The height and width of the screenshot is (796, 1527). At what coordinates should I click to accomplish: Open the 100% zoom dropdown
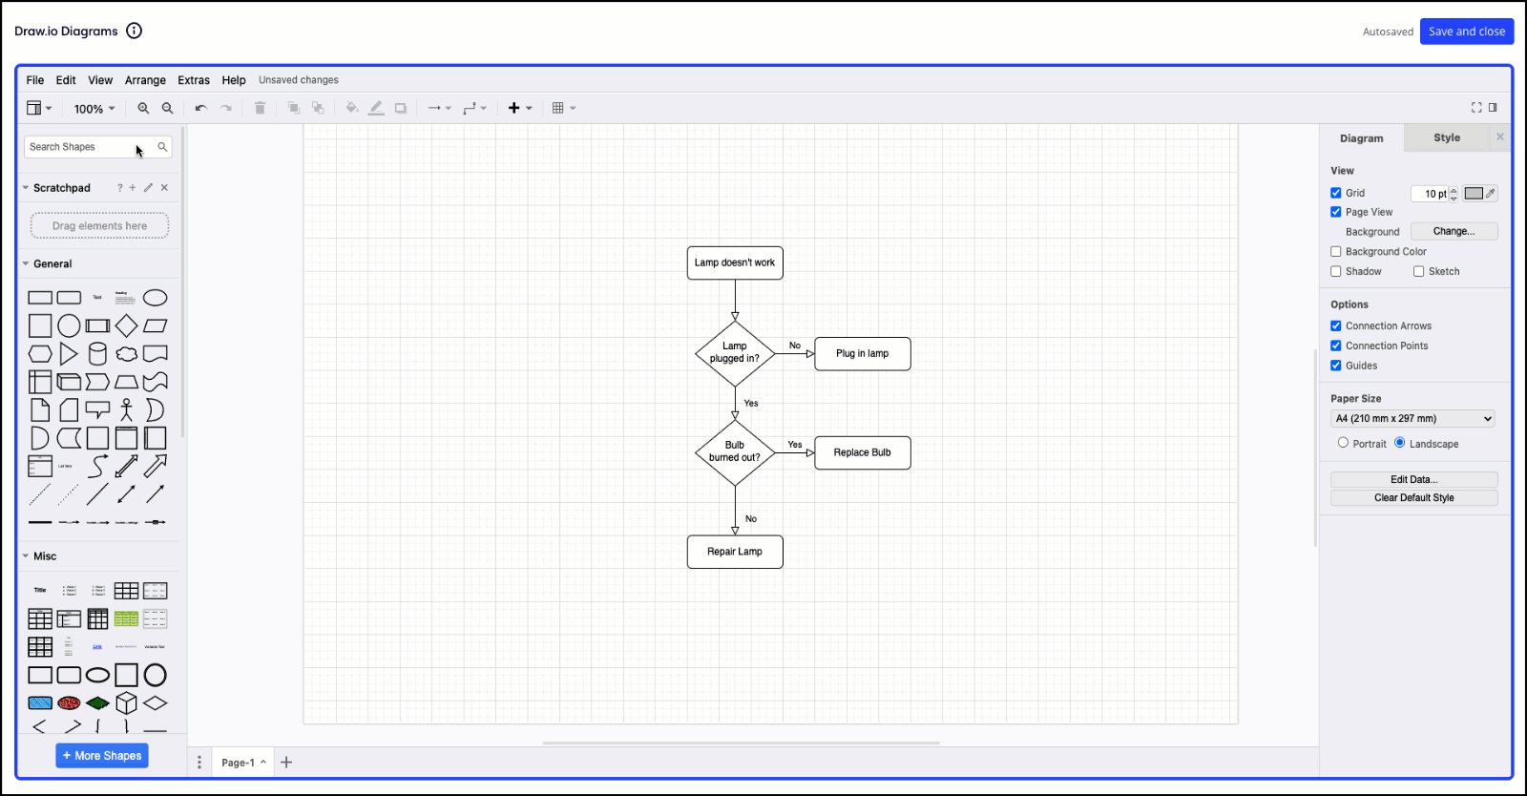pos(94,109)
